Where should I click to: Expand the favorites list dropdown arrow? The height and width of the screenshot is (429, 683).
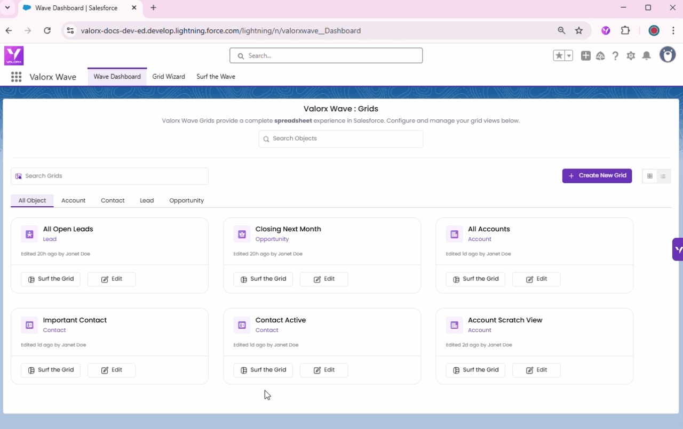569,55
